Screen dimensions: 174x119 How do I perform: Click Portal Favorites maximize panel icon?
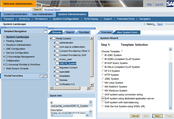tap(46, 76)
